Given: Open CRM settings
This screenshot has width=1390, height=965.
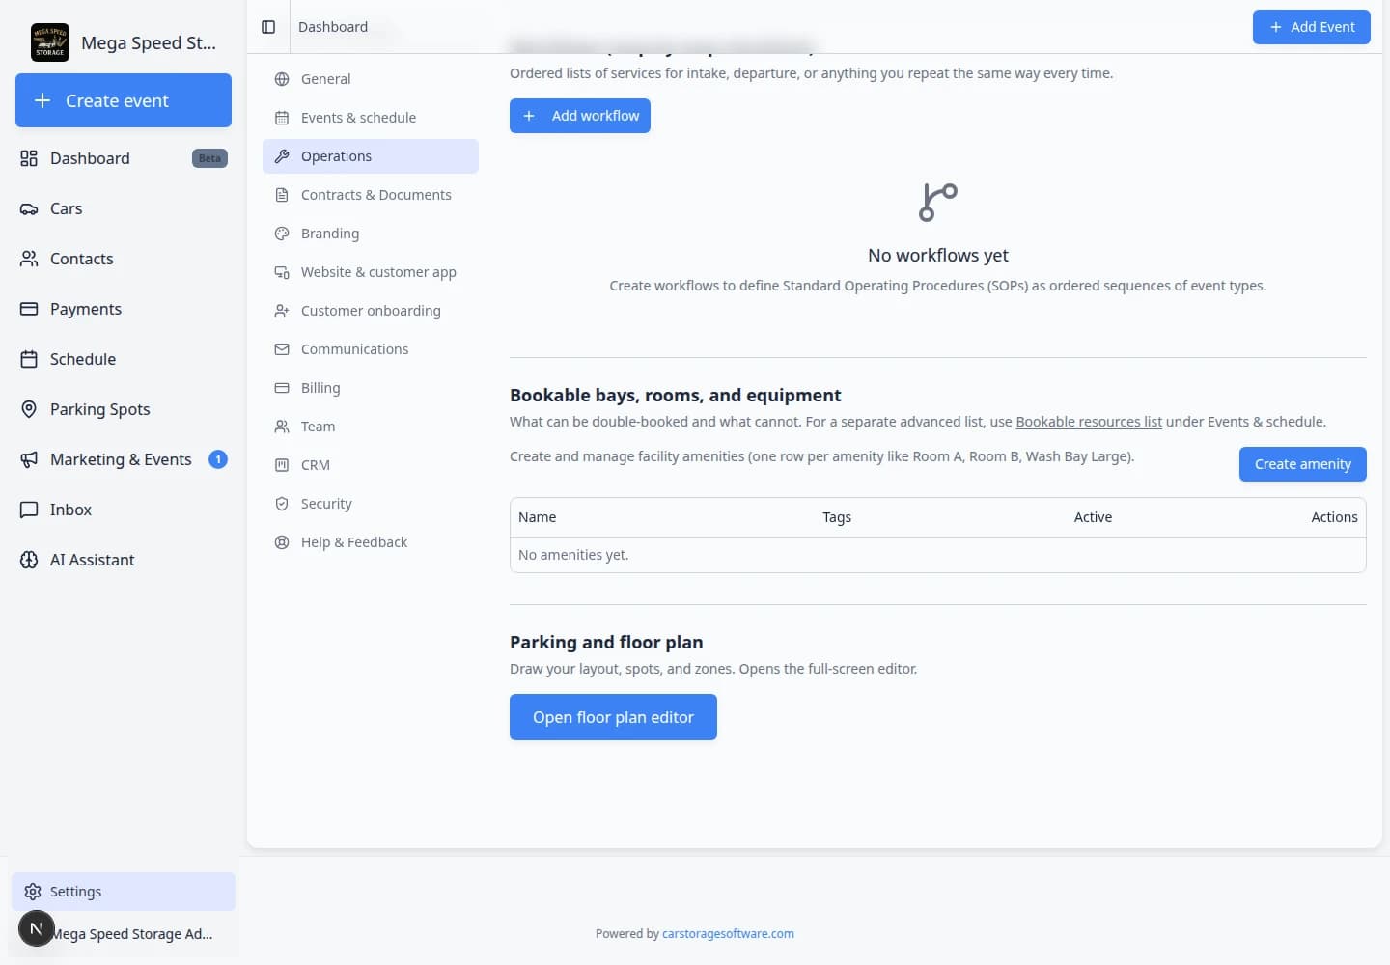Looking at the screenshot, I should (371, 465).
